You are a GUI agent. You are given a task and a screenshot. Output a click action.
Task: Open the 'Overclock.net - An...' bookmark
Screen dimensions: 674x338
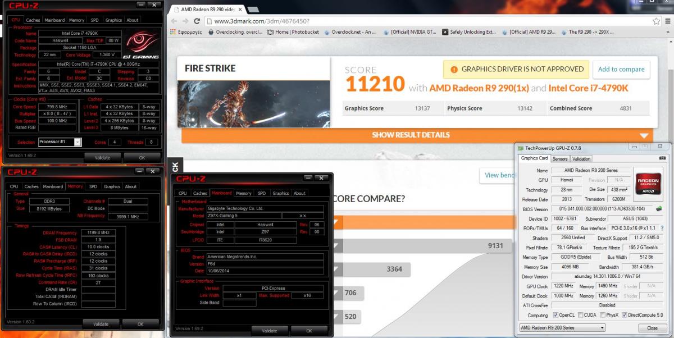(349, 32)
